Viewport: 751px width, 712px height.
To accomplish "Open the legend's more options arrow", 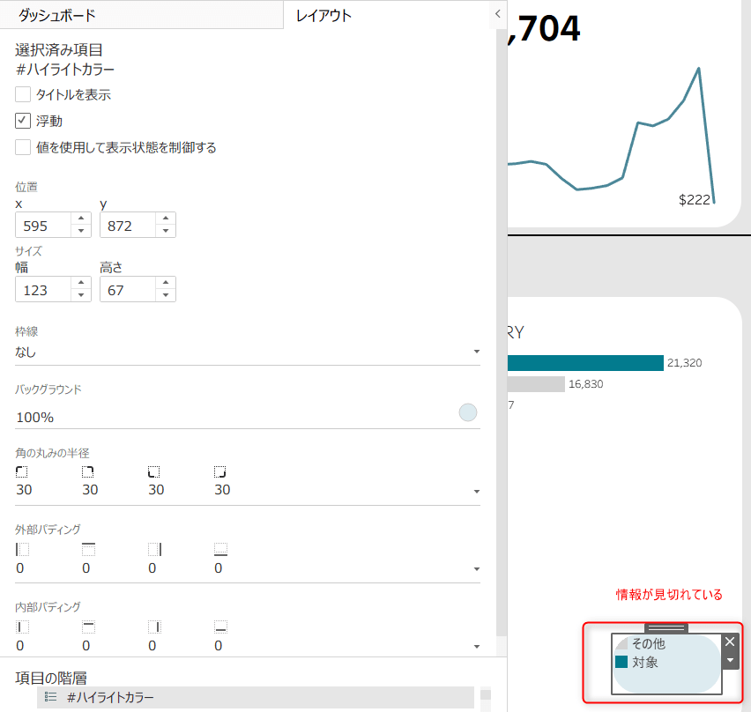I will [x=730, y=660].
